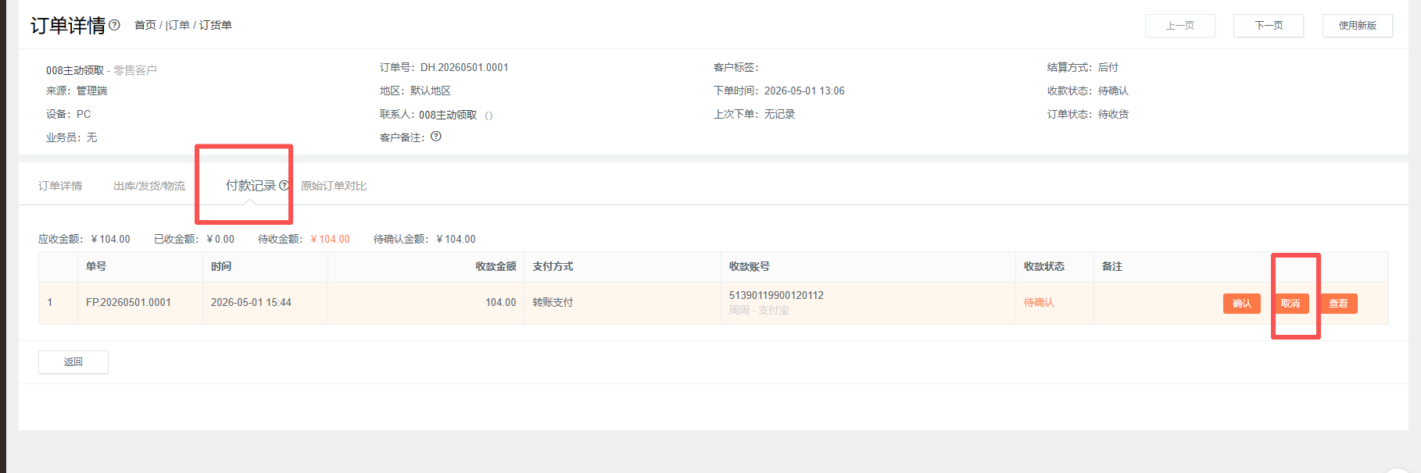Switch to 出库/发货/物流 tab
The image size is (1421, 473).
pyautogui.click(x=149, y=186)
